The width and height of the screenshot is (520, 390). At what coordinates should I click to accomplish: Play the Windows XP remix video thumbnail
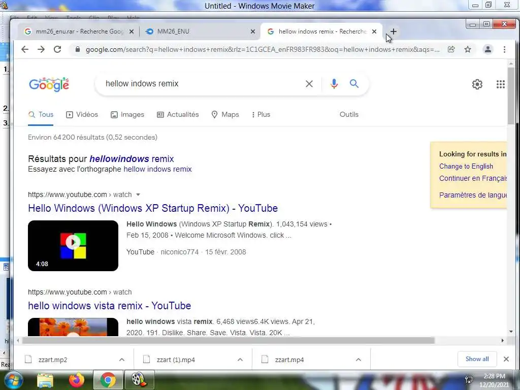(73, 246)
